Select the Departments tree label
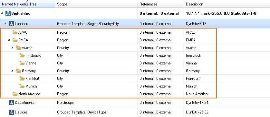270x117 pixels. pos(24,103)
